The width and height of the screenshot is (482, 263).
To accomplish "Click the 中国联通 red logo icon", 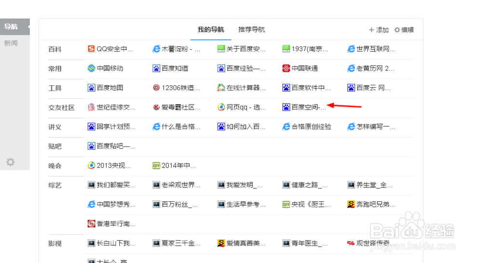I will click(x=286, y=68).
